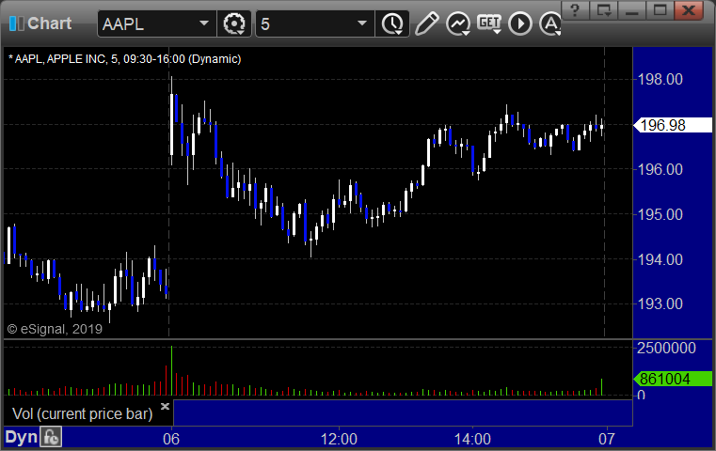Click the circled A alerts icon
The image size is (716, 451).
point(550,23)
